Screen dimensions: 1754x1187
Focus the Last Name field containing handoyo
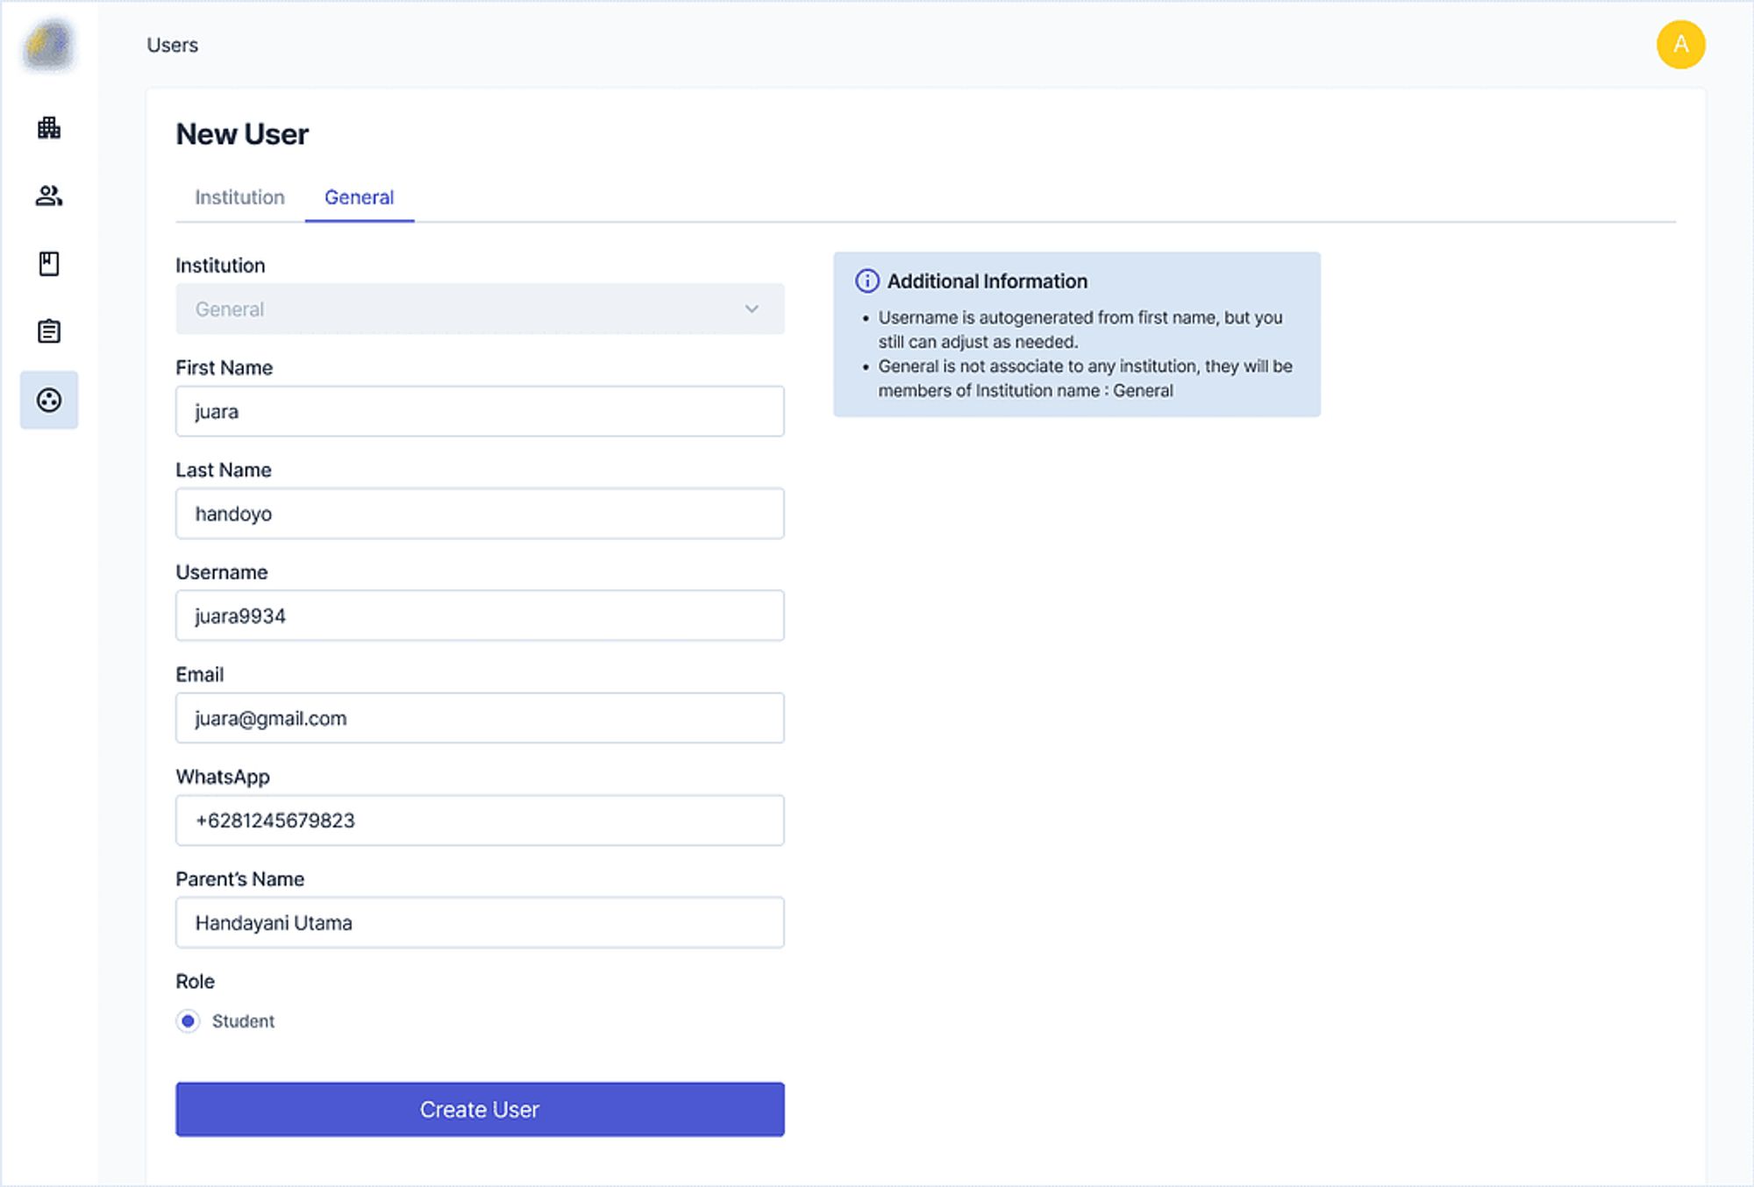(480, 514)
